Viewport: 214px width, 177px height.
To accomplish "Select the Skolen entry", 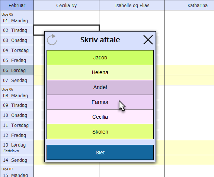I will pos(100,132).
